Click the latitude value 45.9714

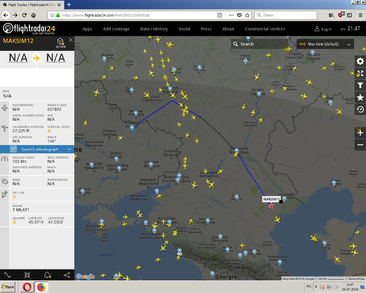[x=36, y=222]
